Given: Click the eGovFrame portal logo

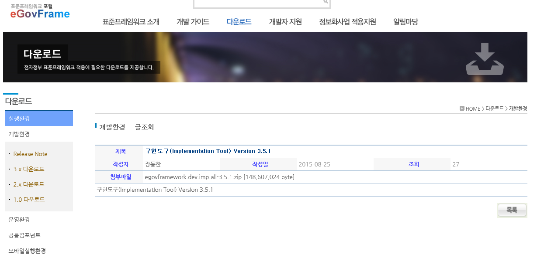Looking at the screenshot, I should [40, 12].
